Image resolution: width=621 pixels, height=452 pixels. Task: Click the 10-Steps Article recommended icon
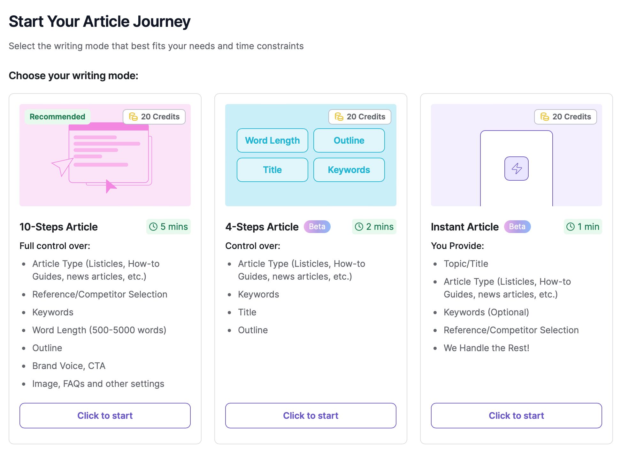[57, 117]
